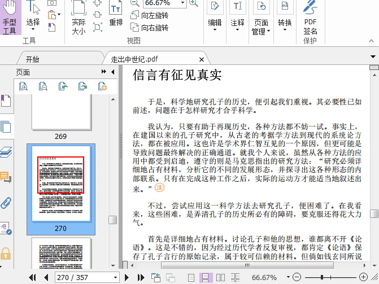Toggle continuous page display mode

(x=206, y=277)
